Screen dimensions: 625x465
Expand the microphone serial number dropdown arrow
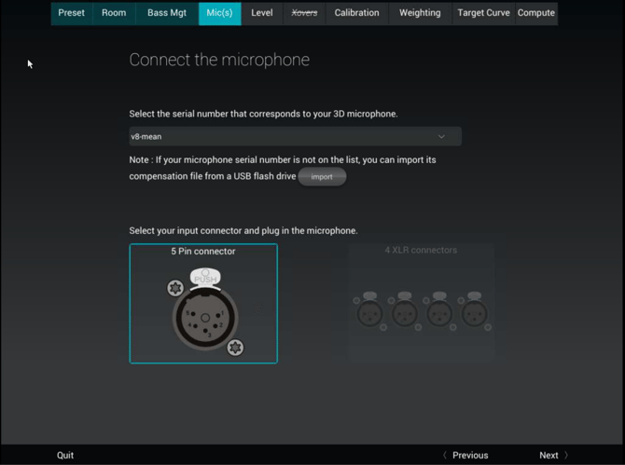[441, 137]
